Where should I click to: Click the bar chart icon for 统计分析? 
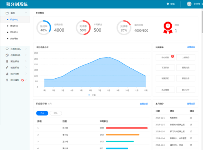7,74
